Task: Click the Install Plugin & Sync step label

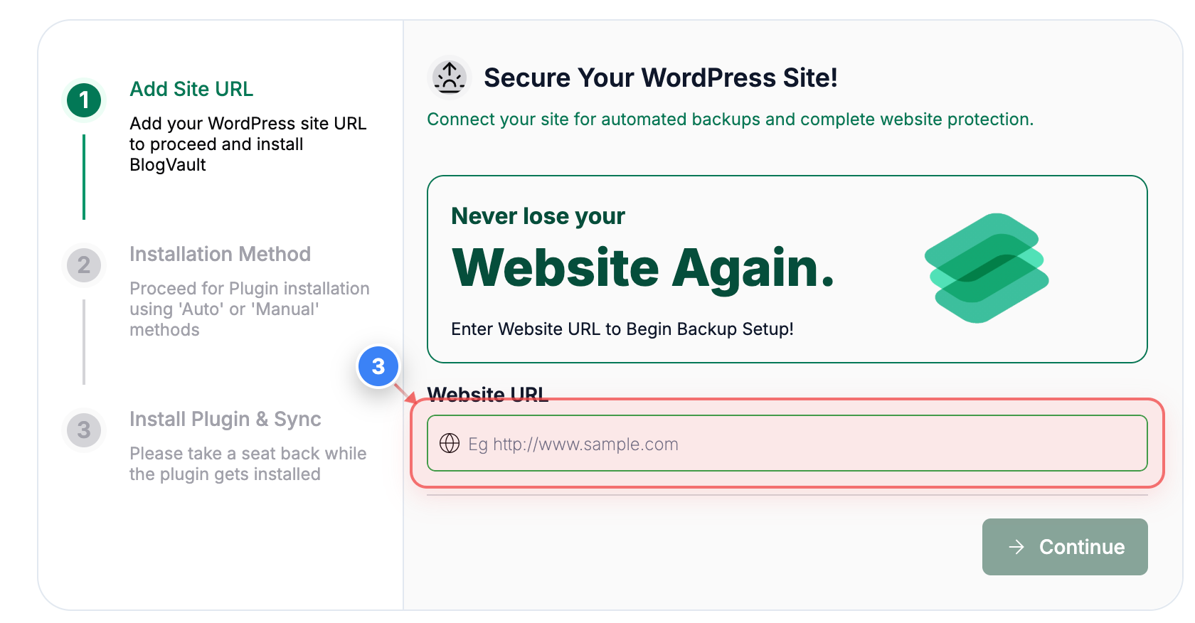Action: click(225, 419)
